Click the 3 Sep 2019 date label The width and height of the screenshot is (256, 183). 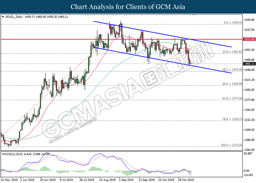(126, 180)
